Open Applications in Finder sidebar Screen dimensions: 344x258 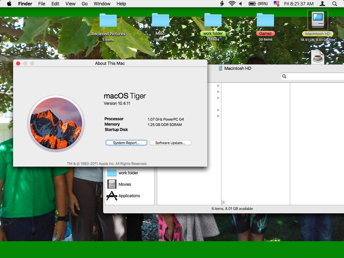tap(130, 196)
